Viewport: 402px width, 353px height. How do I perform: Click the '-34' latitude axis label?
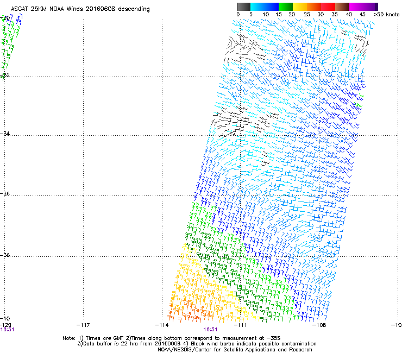[5, 134]
